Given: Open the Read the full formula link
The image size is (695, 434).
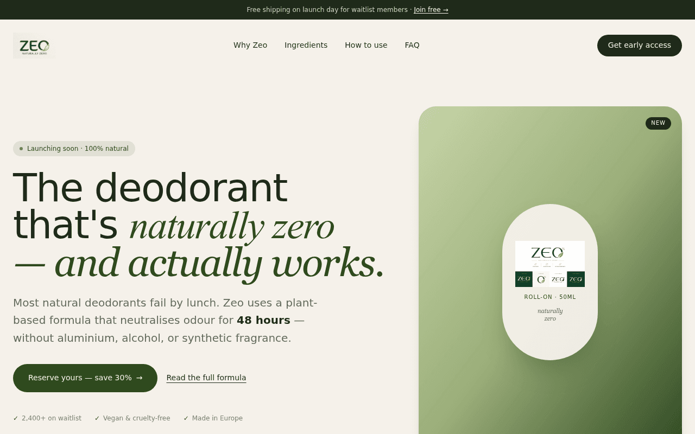Looking at the screenshot, I should [206, 378].
